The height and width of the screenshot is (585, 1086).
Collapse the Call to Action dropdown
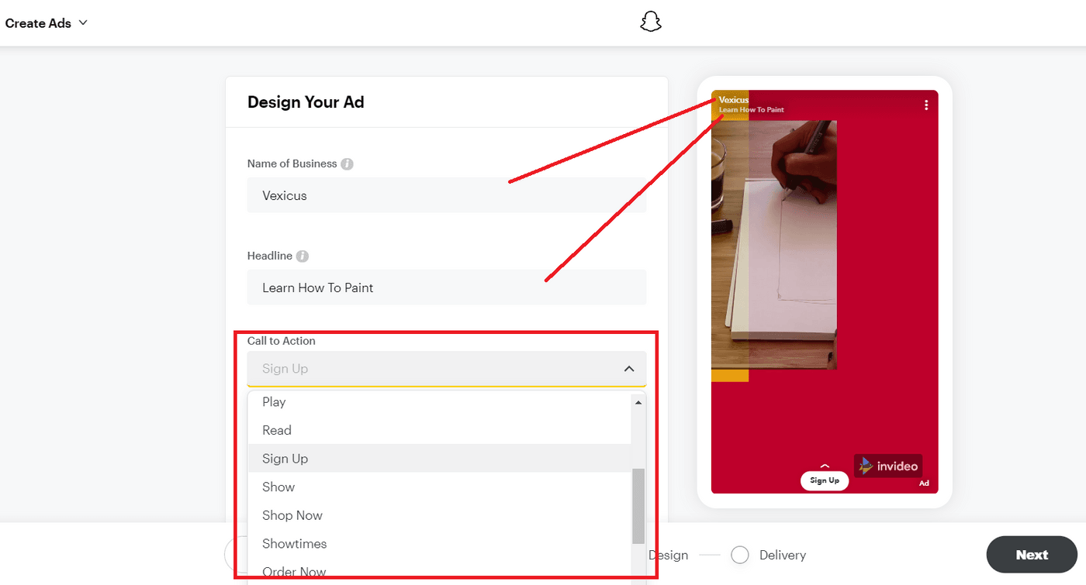(x=628, y=369)
